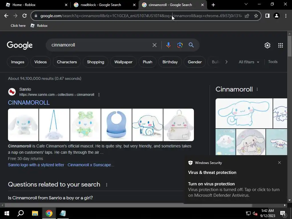This screenshot has width=292, height=219.
Task: Open Google quick settings gear
Action: [x=267, y=45]
